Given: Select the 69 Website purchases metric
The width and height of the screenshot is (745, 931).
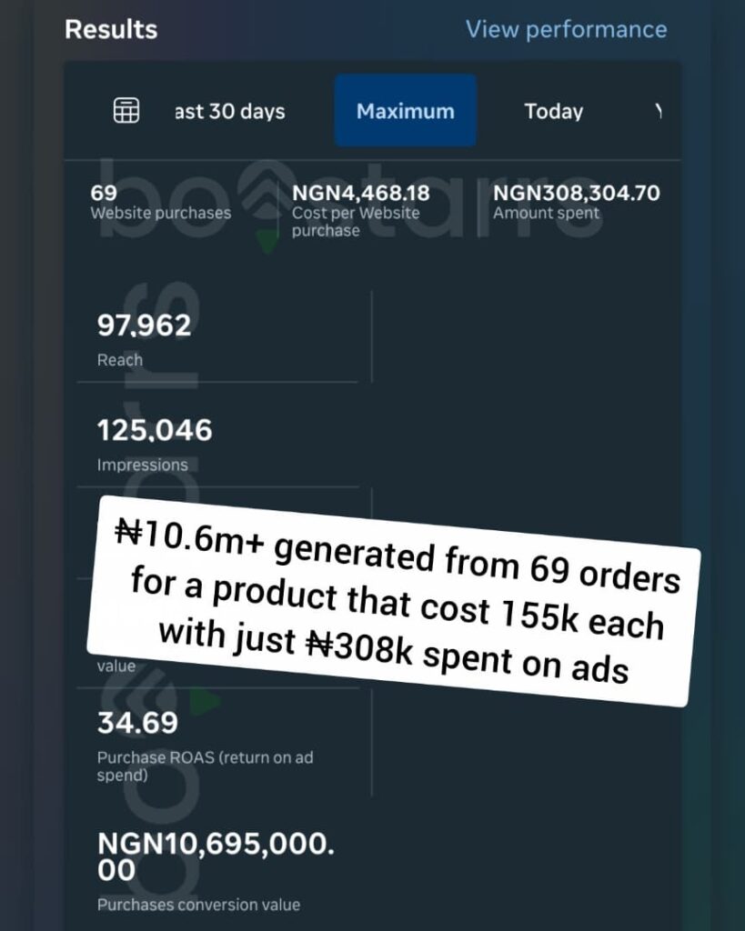Looking at the screenshot, I should click(160, 202).
